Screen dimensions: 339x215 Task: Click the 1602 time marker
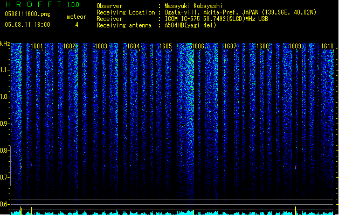pos(69,46)
